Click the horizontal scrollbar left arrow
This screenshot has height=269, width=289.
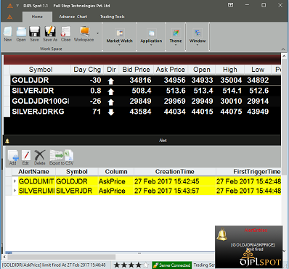tap(4, 257)
